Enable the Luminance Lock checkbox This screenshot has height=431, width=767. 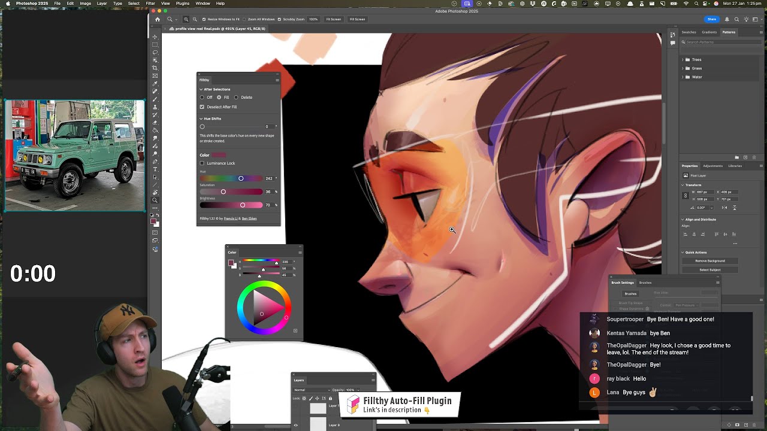pos(202,163)
